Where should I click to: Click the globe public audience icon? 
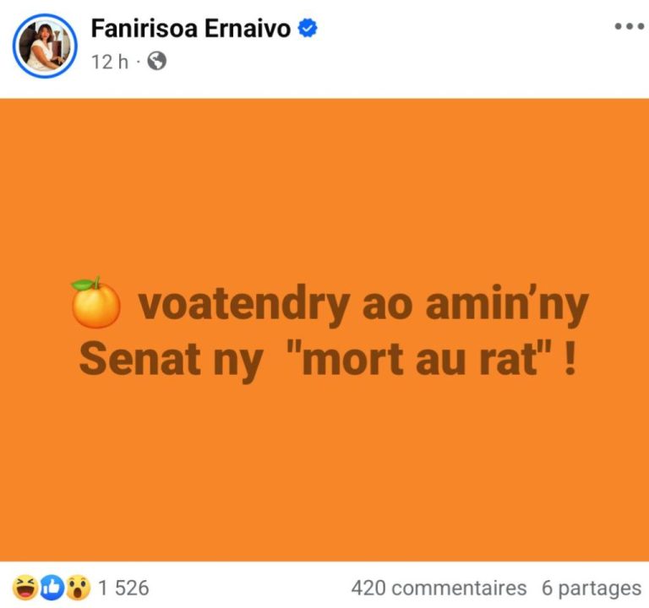(x=157, y=61)
